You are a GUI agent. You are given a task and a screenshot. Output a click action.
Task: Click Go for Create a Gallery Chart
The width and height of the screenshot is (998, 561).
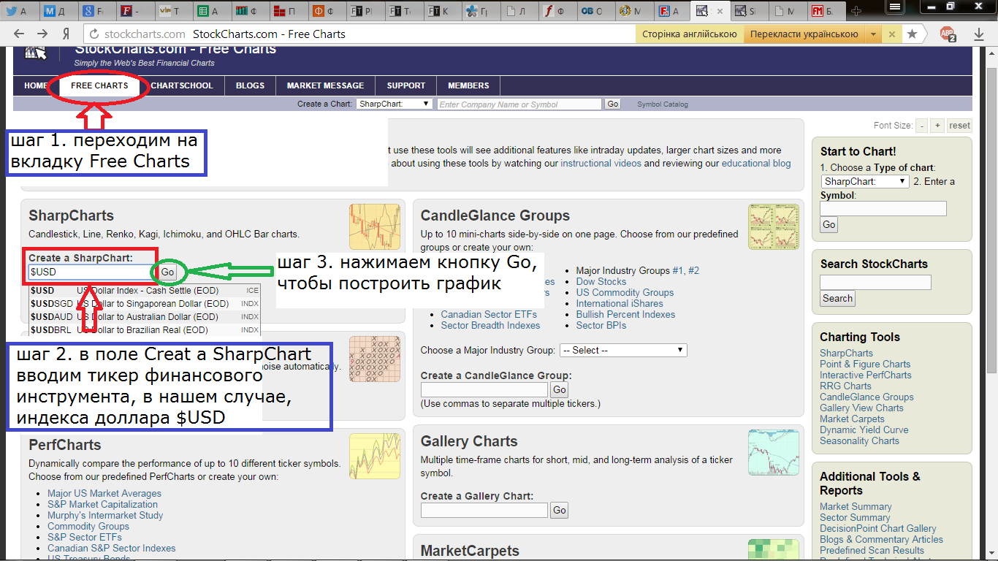click(x=560, y=510)
